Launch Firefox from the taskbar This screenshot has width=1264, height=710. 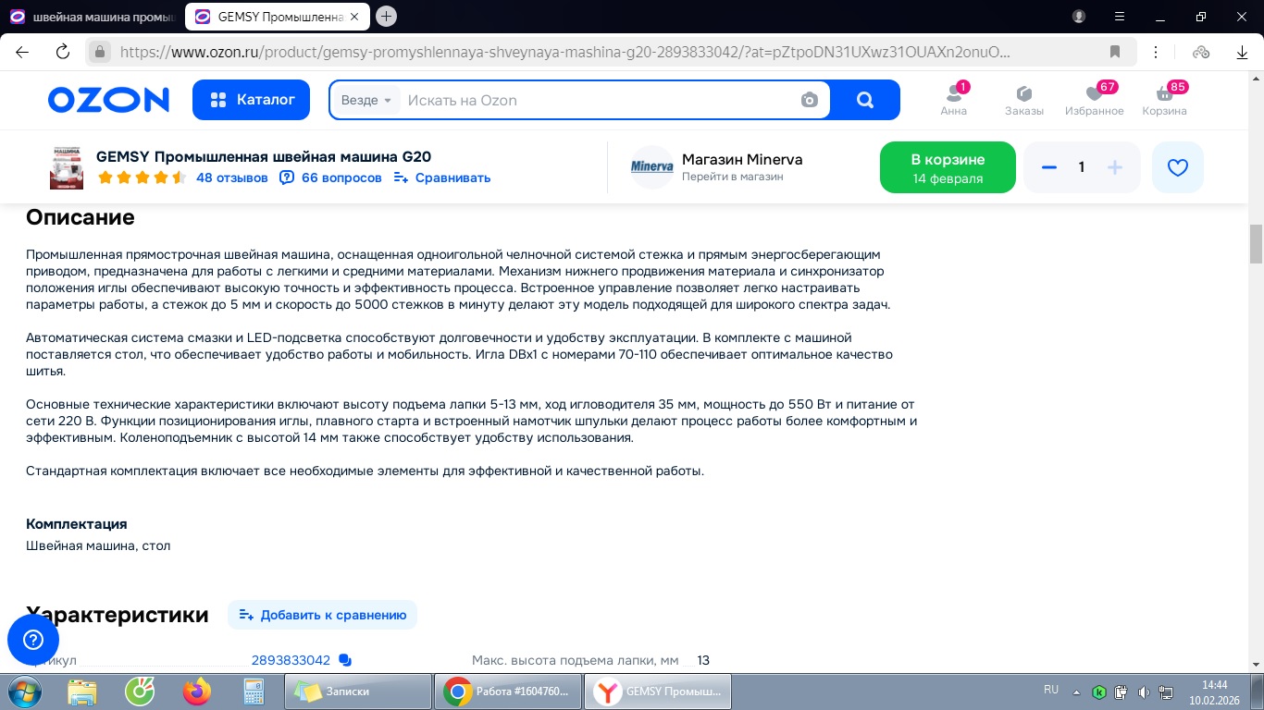coord(197,692)
